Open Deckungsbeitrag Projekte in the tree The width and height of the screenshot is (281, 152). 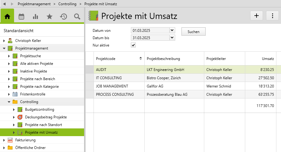click(x=46, y=117)
